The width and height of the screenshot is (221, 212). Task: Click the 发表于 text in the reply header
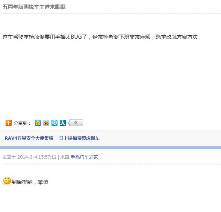click(9, 157)
